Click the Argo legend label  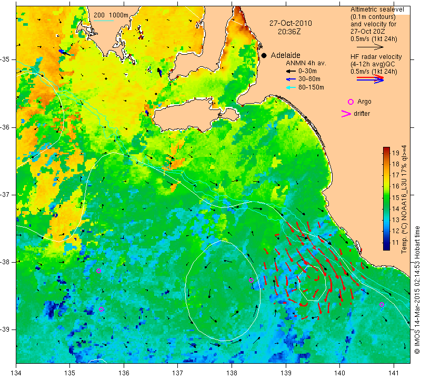tap(364, 102)
